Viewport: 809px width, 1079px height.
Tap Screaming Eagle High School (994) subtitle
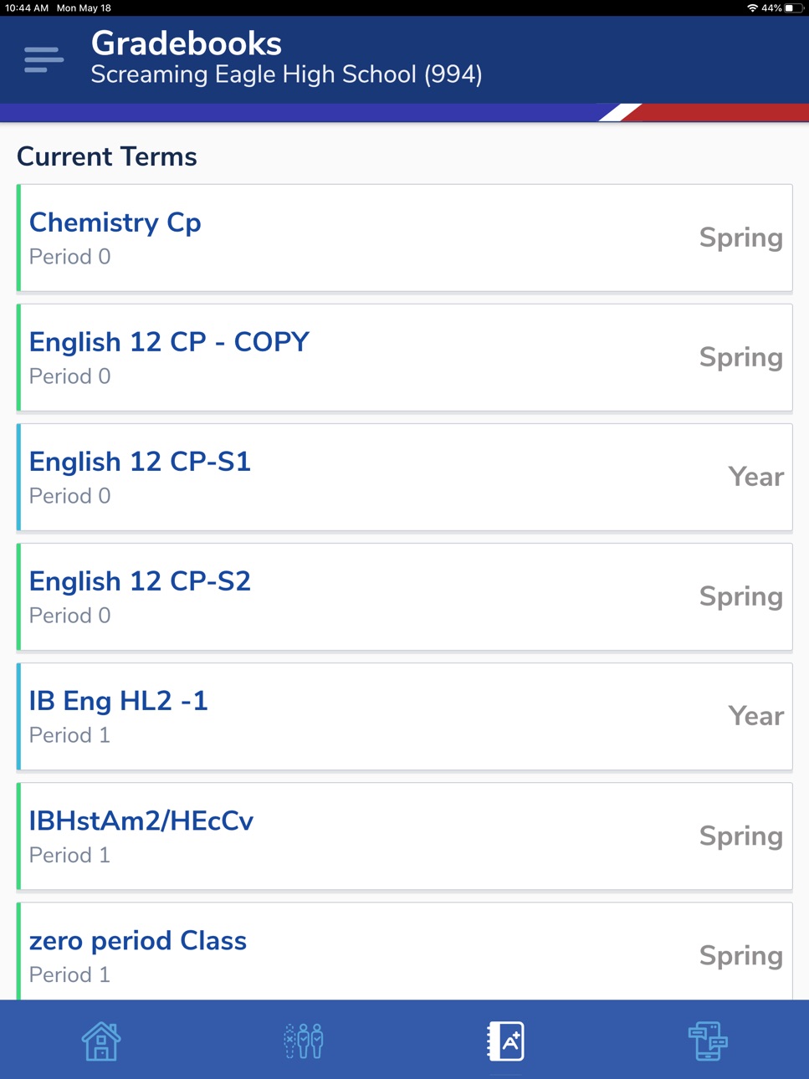coord(286,74)
